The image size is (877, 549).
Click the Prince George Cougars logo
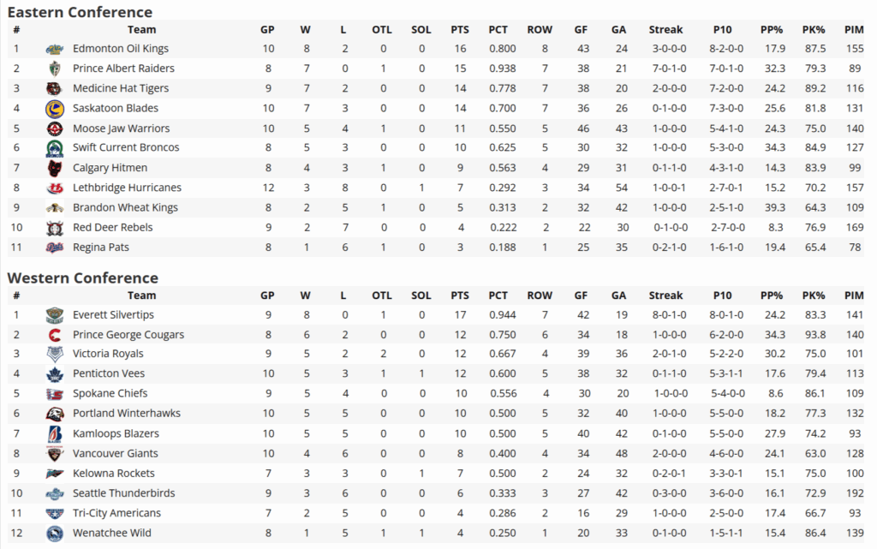[x=55, y=335]
